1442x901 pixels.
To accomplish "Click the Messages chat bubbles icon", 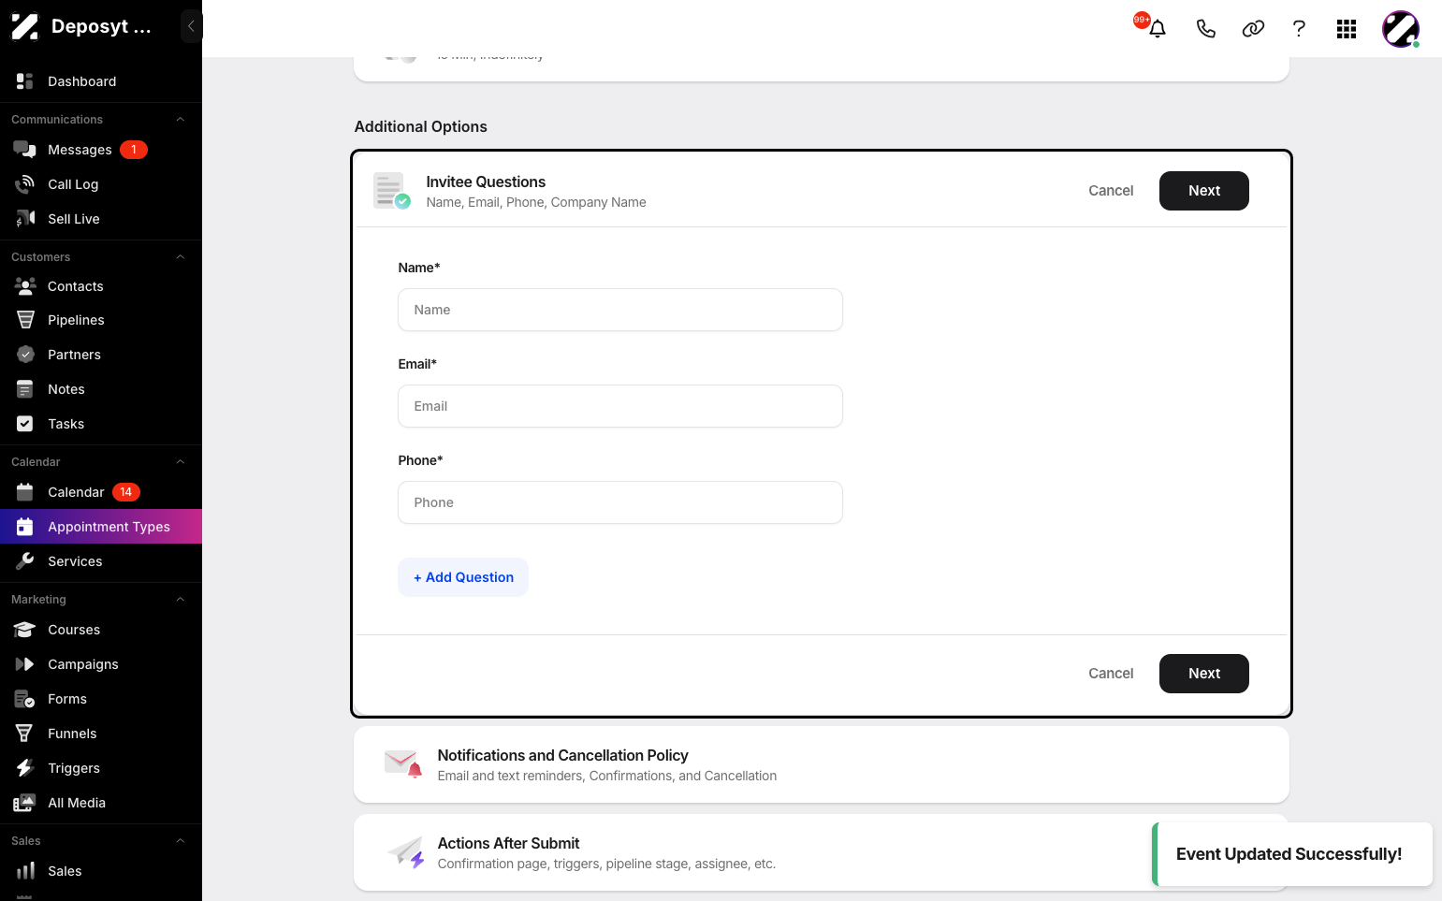I will (x=25, y=150).
